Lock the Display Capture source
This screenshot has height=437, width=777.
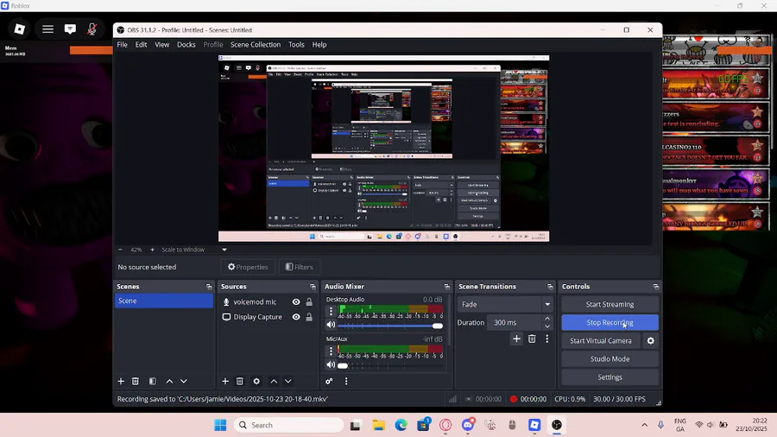[309, 317]
